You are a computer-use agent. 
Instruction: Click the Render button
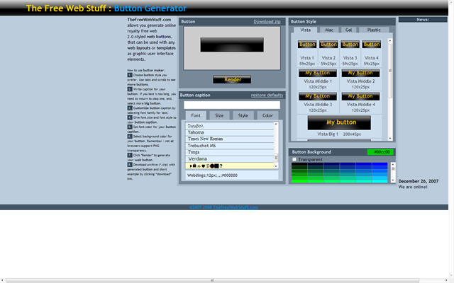232,79
